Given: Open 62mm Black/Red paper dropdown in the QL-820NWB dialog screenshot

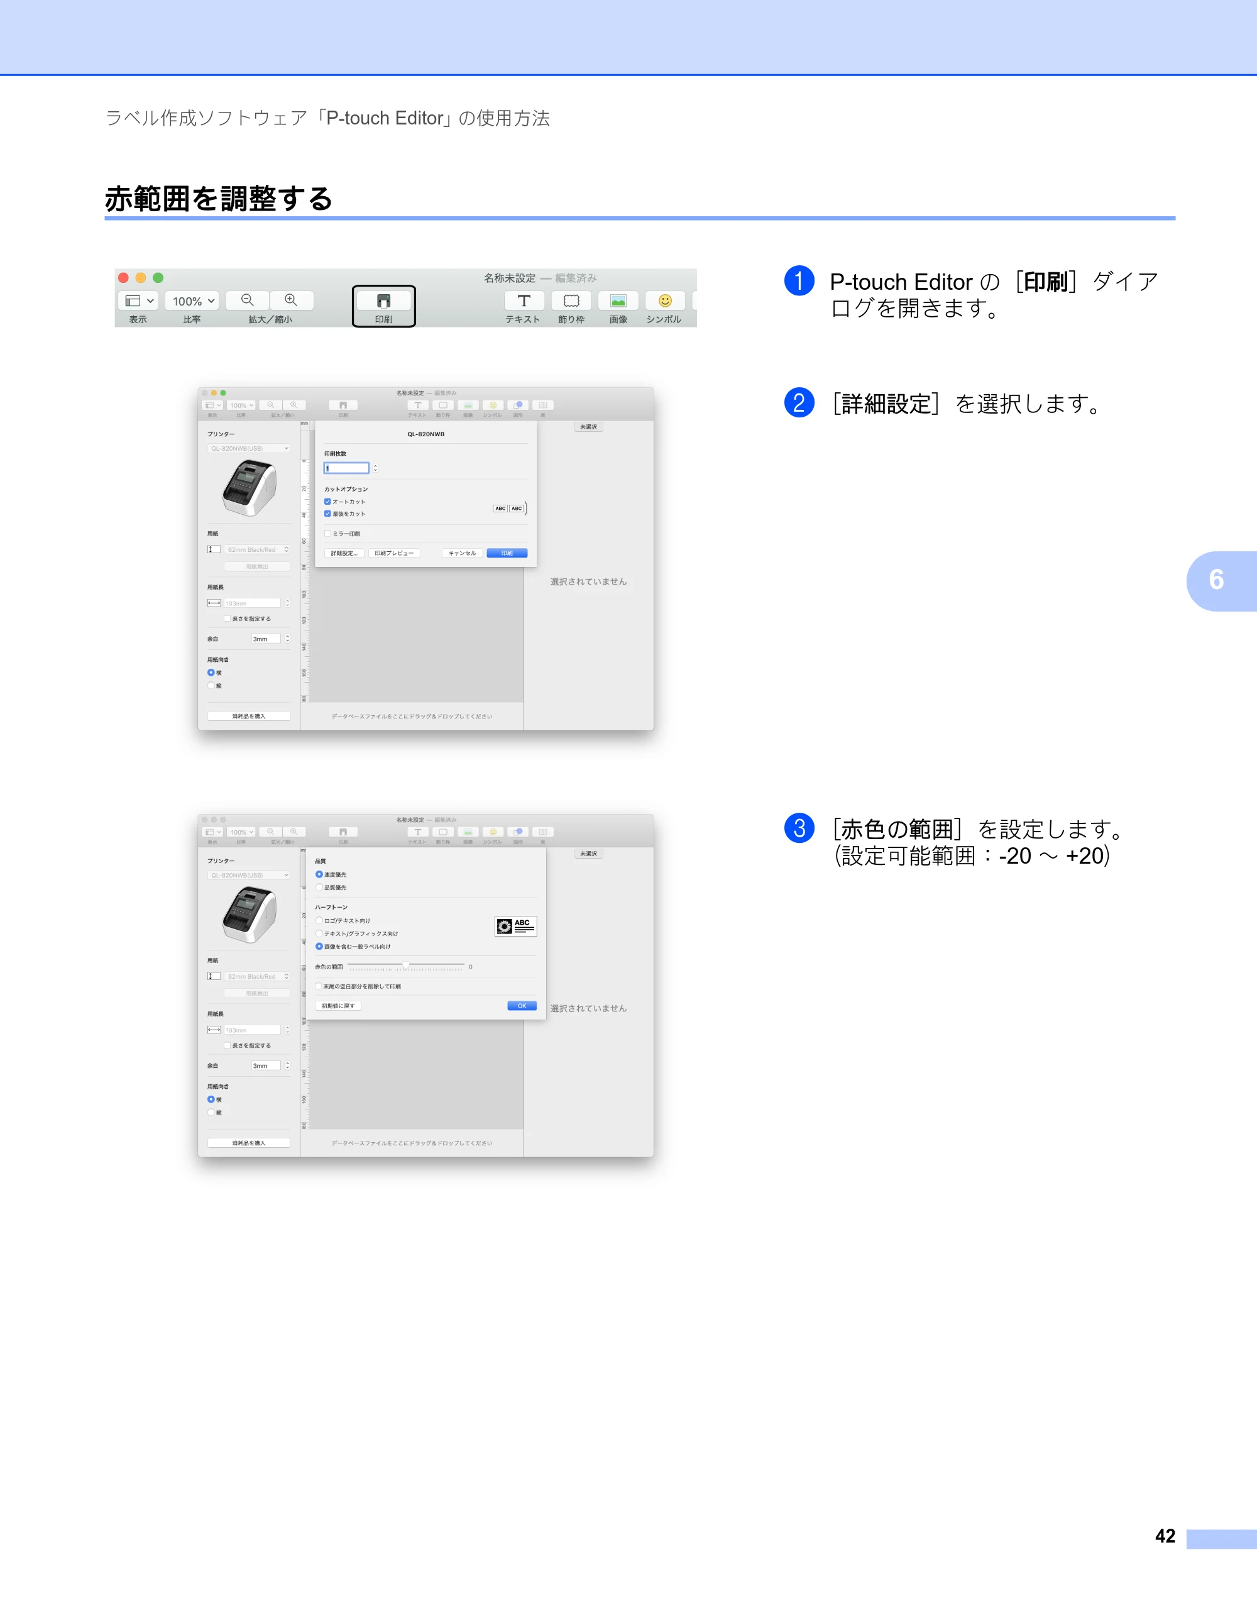Looking at the screenshot, I should pos(258,549).
